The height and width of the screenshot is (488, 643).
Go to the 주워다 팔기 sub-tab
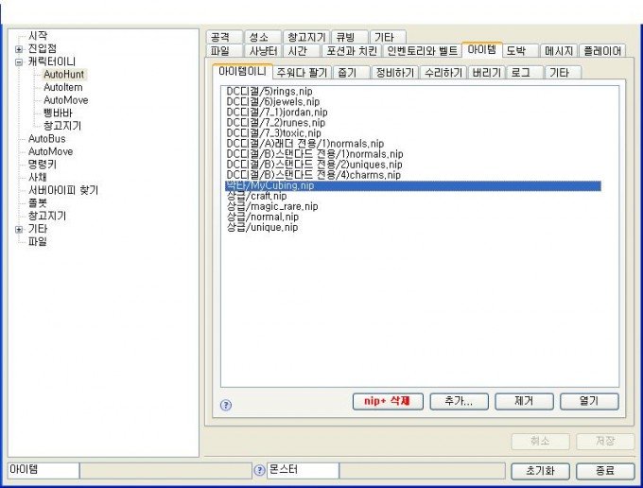pos(304,73)
